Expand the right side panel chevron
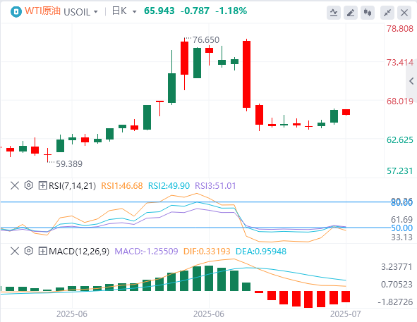Screen dimensions: 417x322 411,81
